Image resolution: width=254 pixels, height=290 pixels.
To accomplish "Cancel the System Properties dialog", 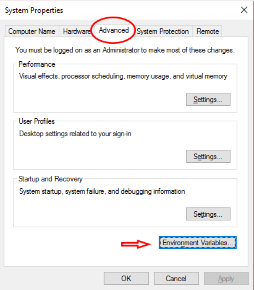I will tap(176, 278).
